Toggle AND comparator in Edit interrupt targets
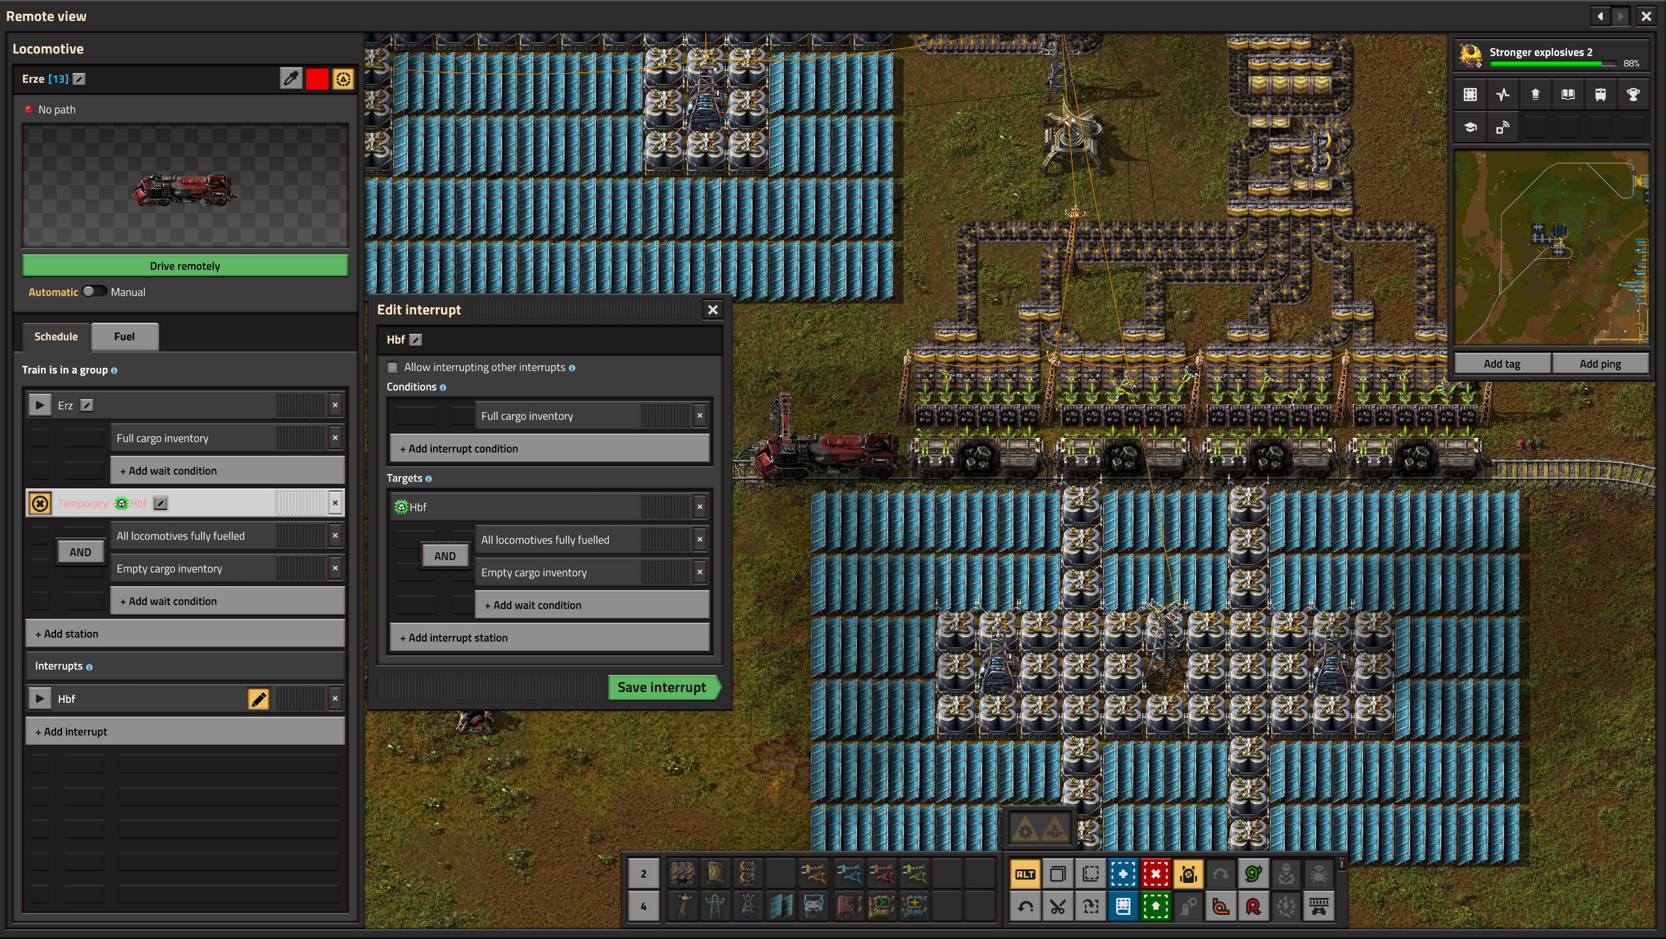The height and width of the screenshot is (939, 1666). pyautogui.click(x=445, y=556)
